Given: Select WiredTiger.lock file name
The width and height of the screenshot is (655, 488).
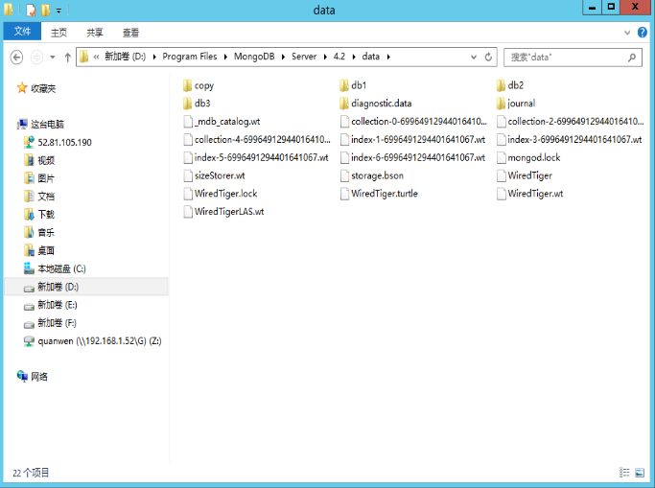Looking at the screenshot, I should tap(226, 194).
